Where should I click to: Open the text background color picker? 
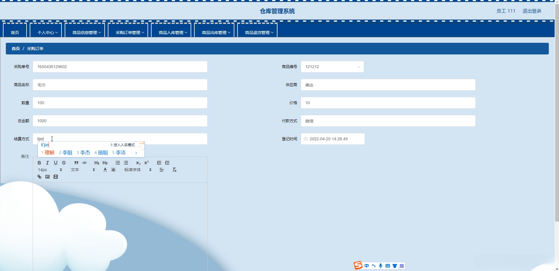(x=113, y=170)
